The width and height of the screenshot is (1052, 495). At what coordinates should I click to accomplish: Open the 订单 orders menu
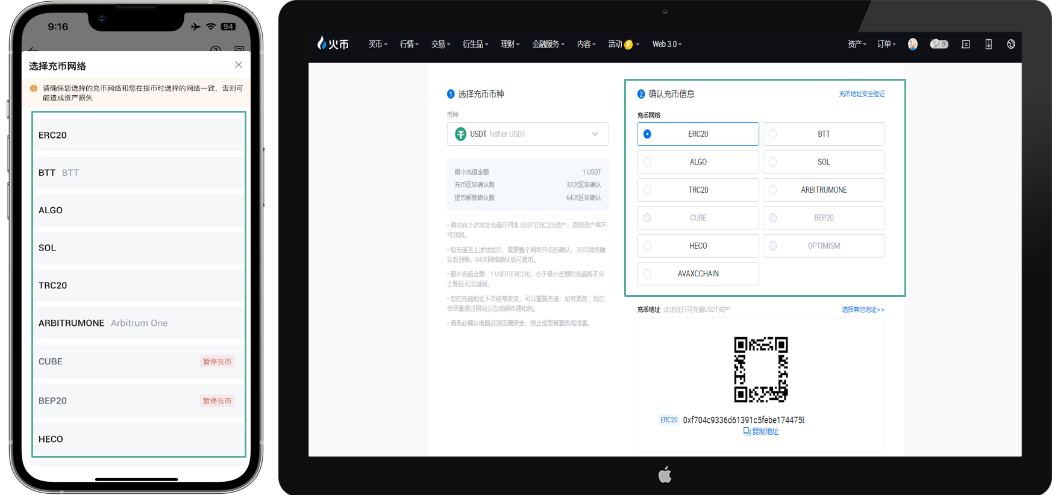click(x=886, y=44)
